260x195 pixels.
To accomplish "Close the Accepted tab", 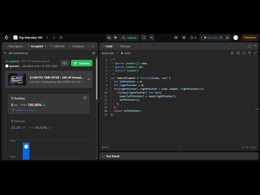I will tap(45, 46).
